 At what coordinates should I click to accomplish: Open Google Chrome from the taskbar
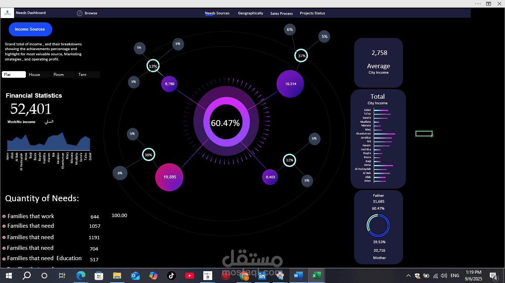244,275
